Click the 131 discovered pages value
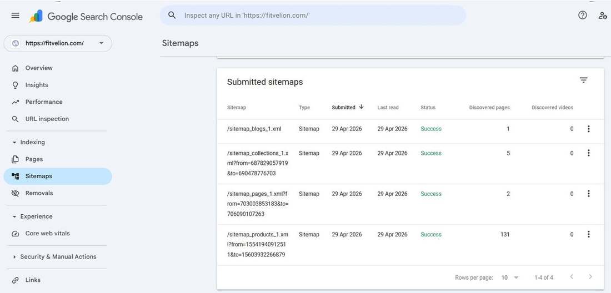Image resolution: width=611 pixels, height=293 pixels. [x=505, y=234]
